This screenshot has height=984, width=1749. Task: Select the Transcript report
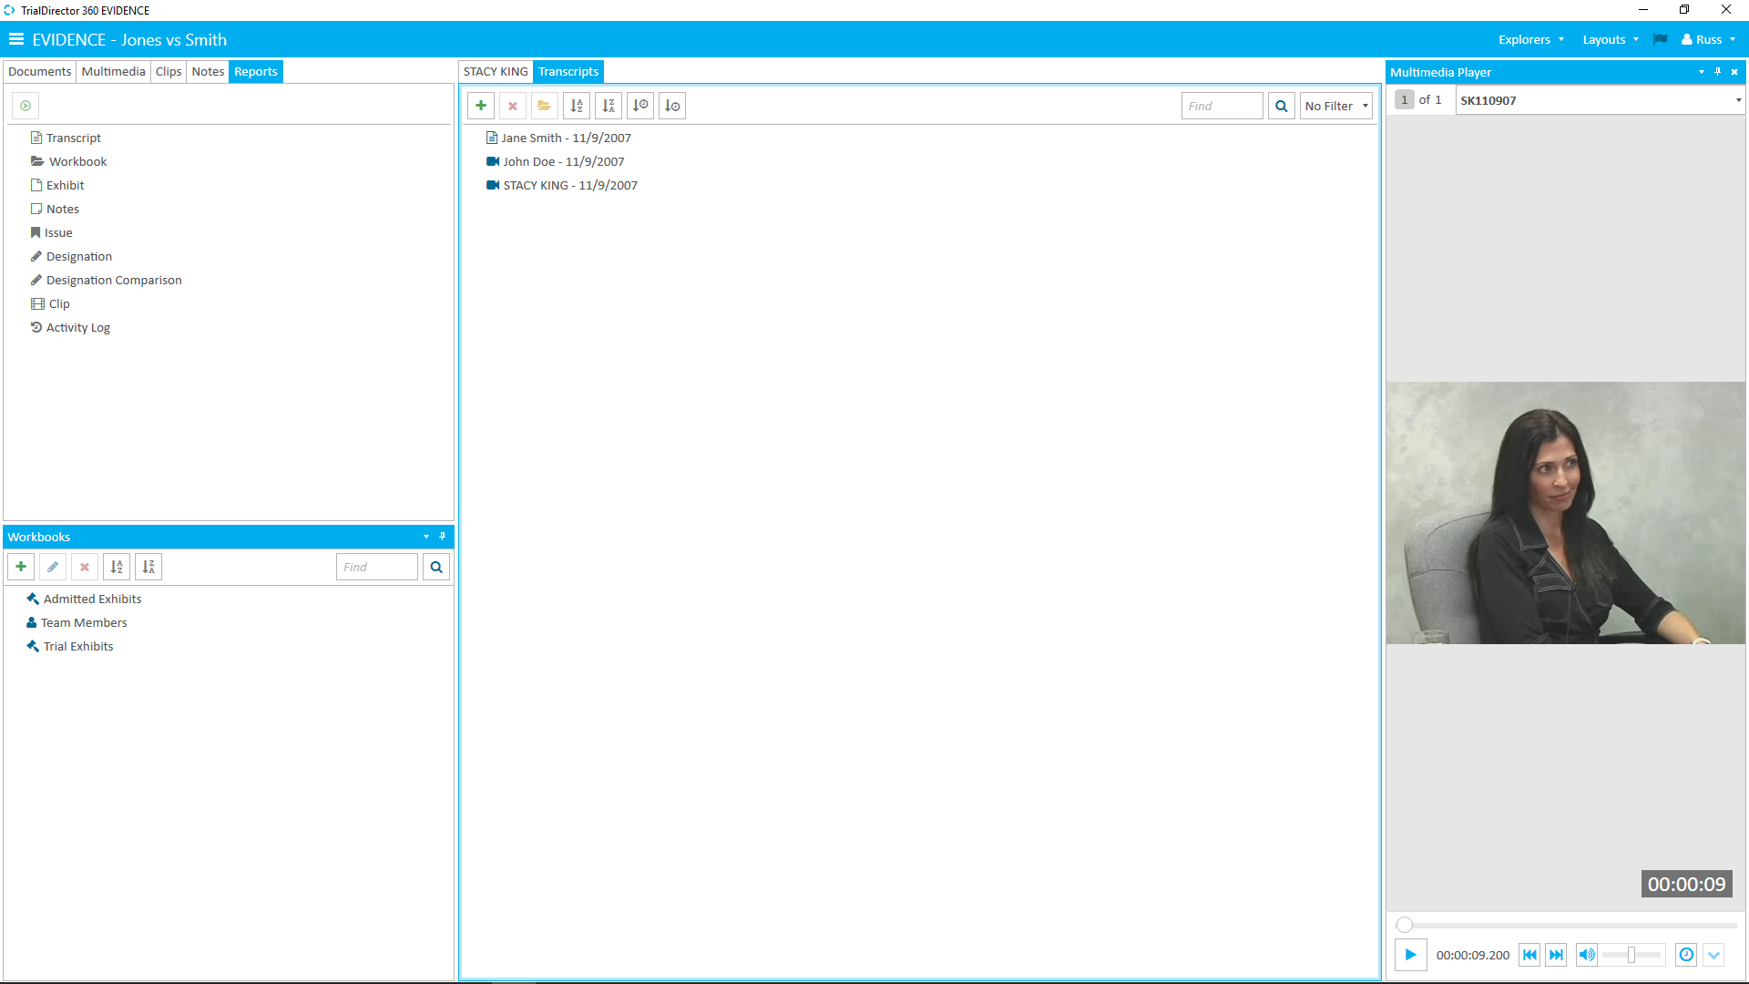pyautogui.click(x=66, y=138)
